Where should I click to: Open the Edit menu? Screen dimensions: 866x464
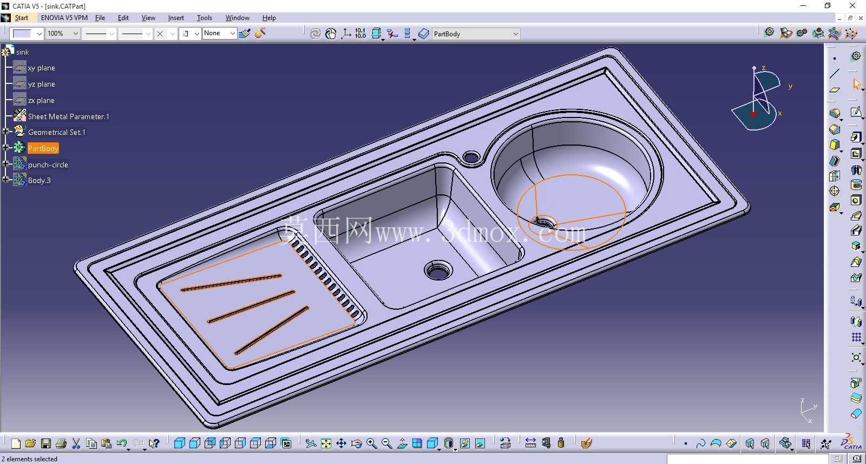[123, 18]
